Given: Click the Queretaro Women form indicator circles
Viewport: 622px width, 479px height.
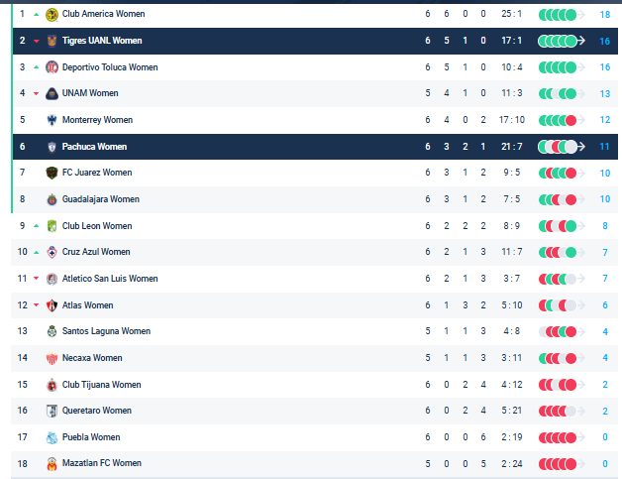Looking at the screenshot, I should [558, 411].
